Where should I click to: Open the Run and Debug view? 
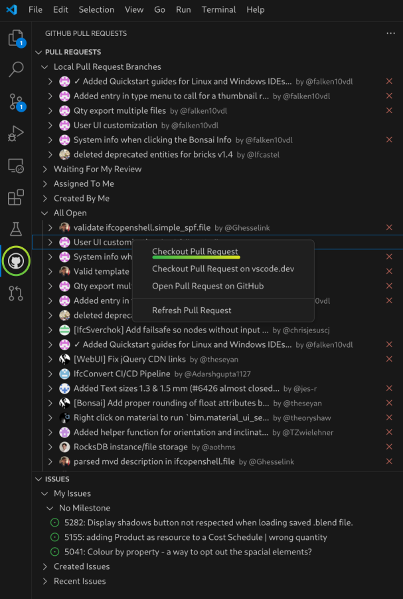tap(16, 134)
